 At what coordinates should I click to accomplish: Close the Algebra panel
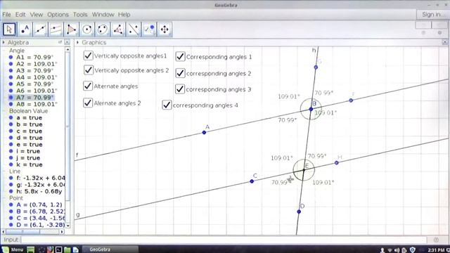67,42
